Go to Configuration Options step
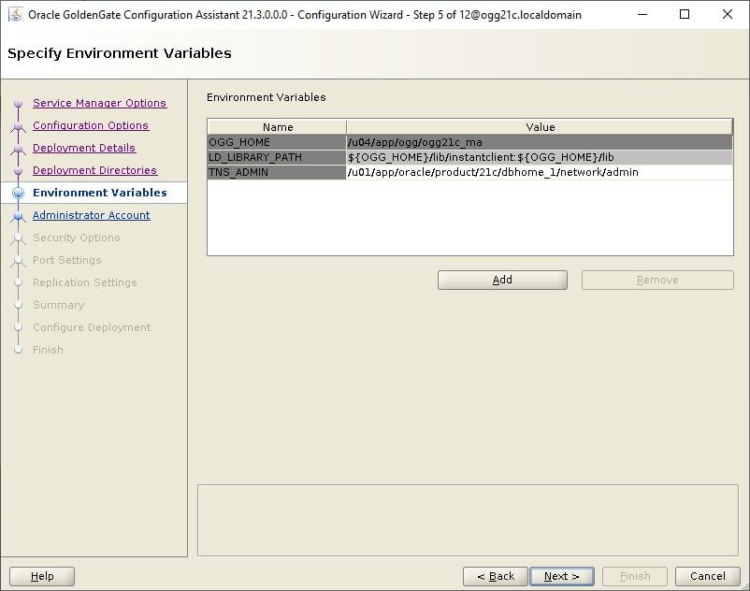 coord(91,125)
